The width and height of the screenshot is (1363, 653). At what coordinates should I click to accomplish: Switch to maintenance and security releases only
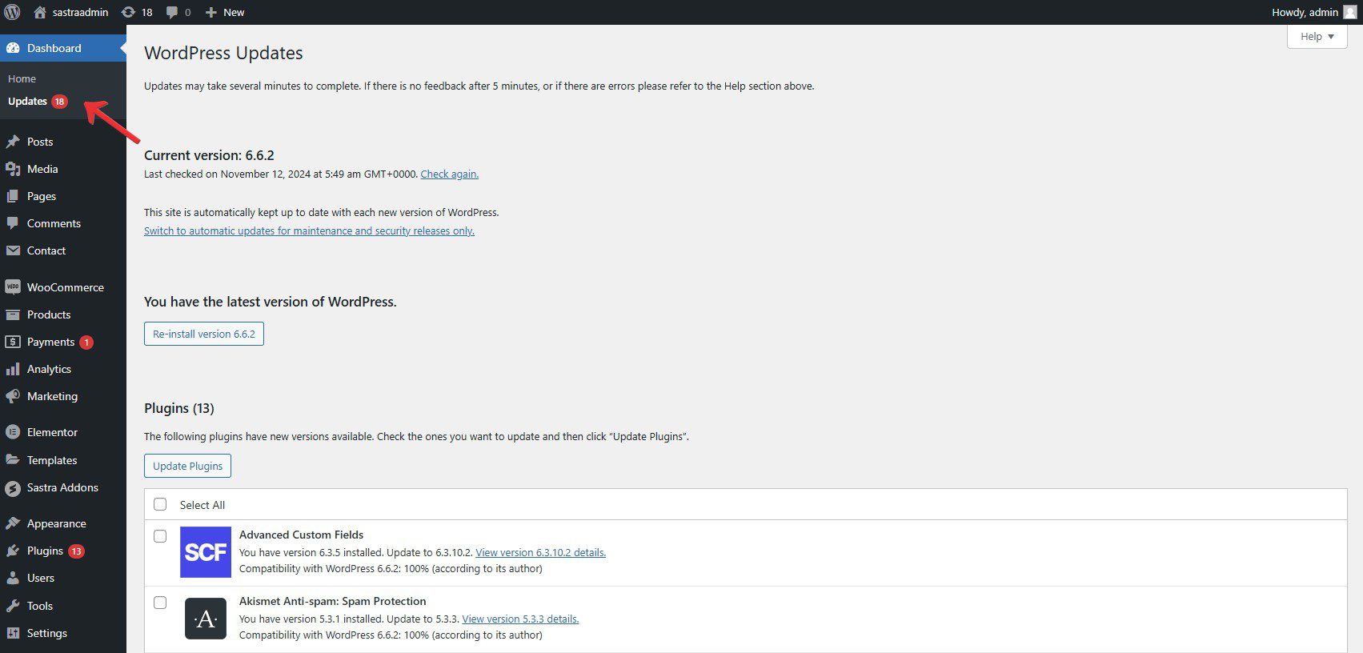pyautogui.click(x=309, y=230)
